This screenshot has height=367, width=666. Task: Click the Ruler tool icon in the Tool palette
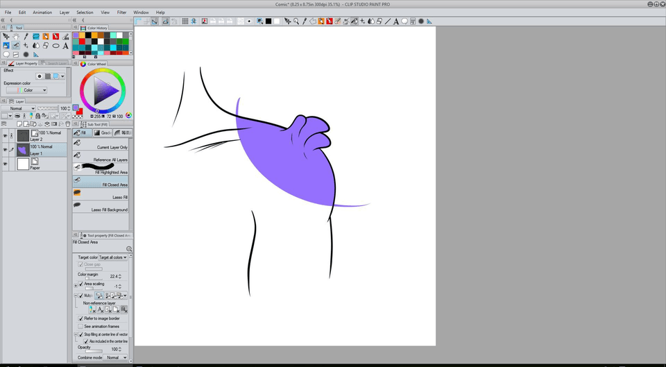click(x=36, y=55)
